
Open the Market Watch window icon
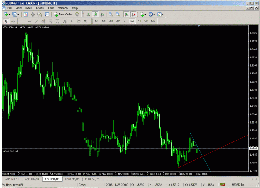tap(25, 15)
